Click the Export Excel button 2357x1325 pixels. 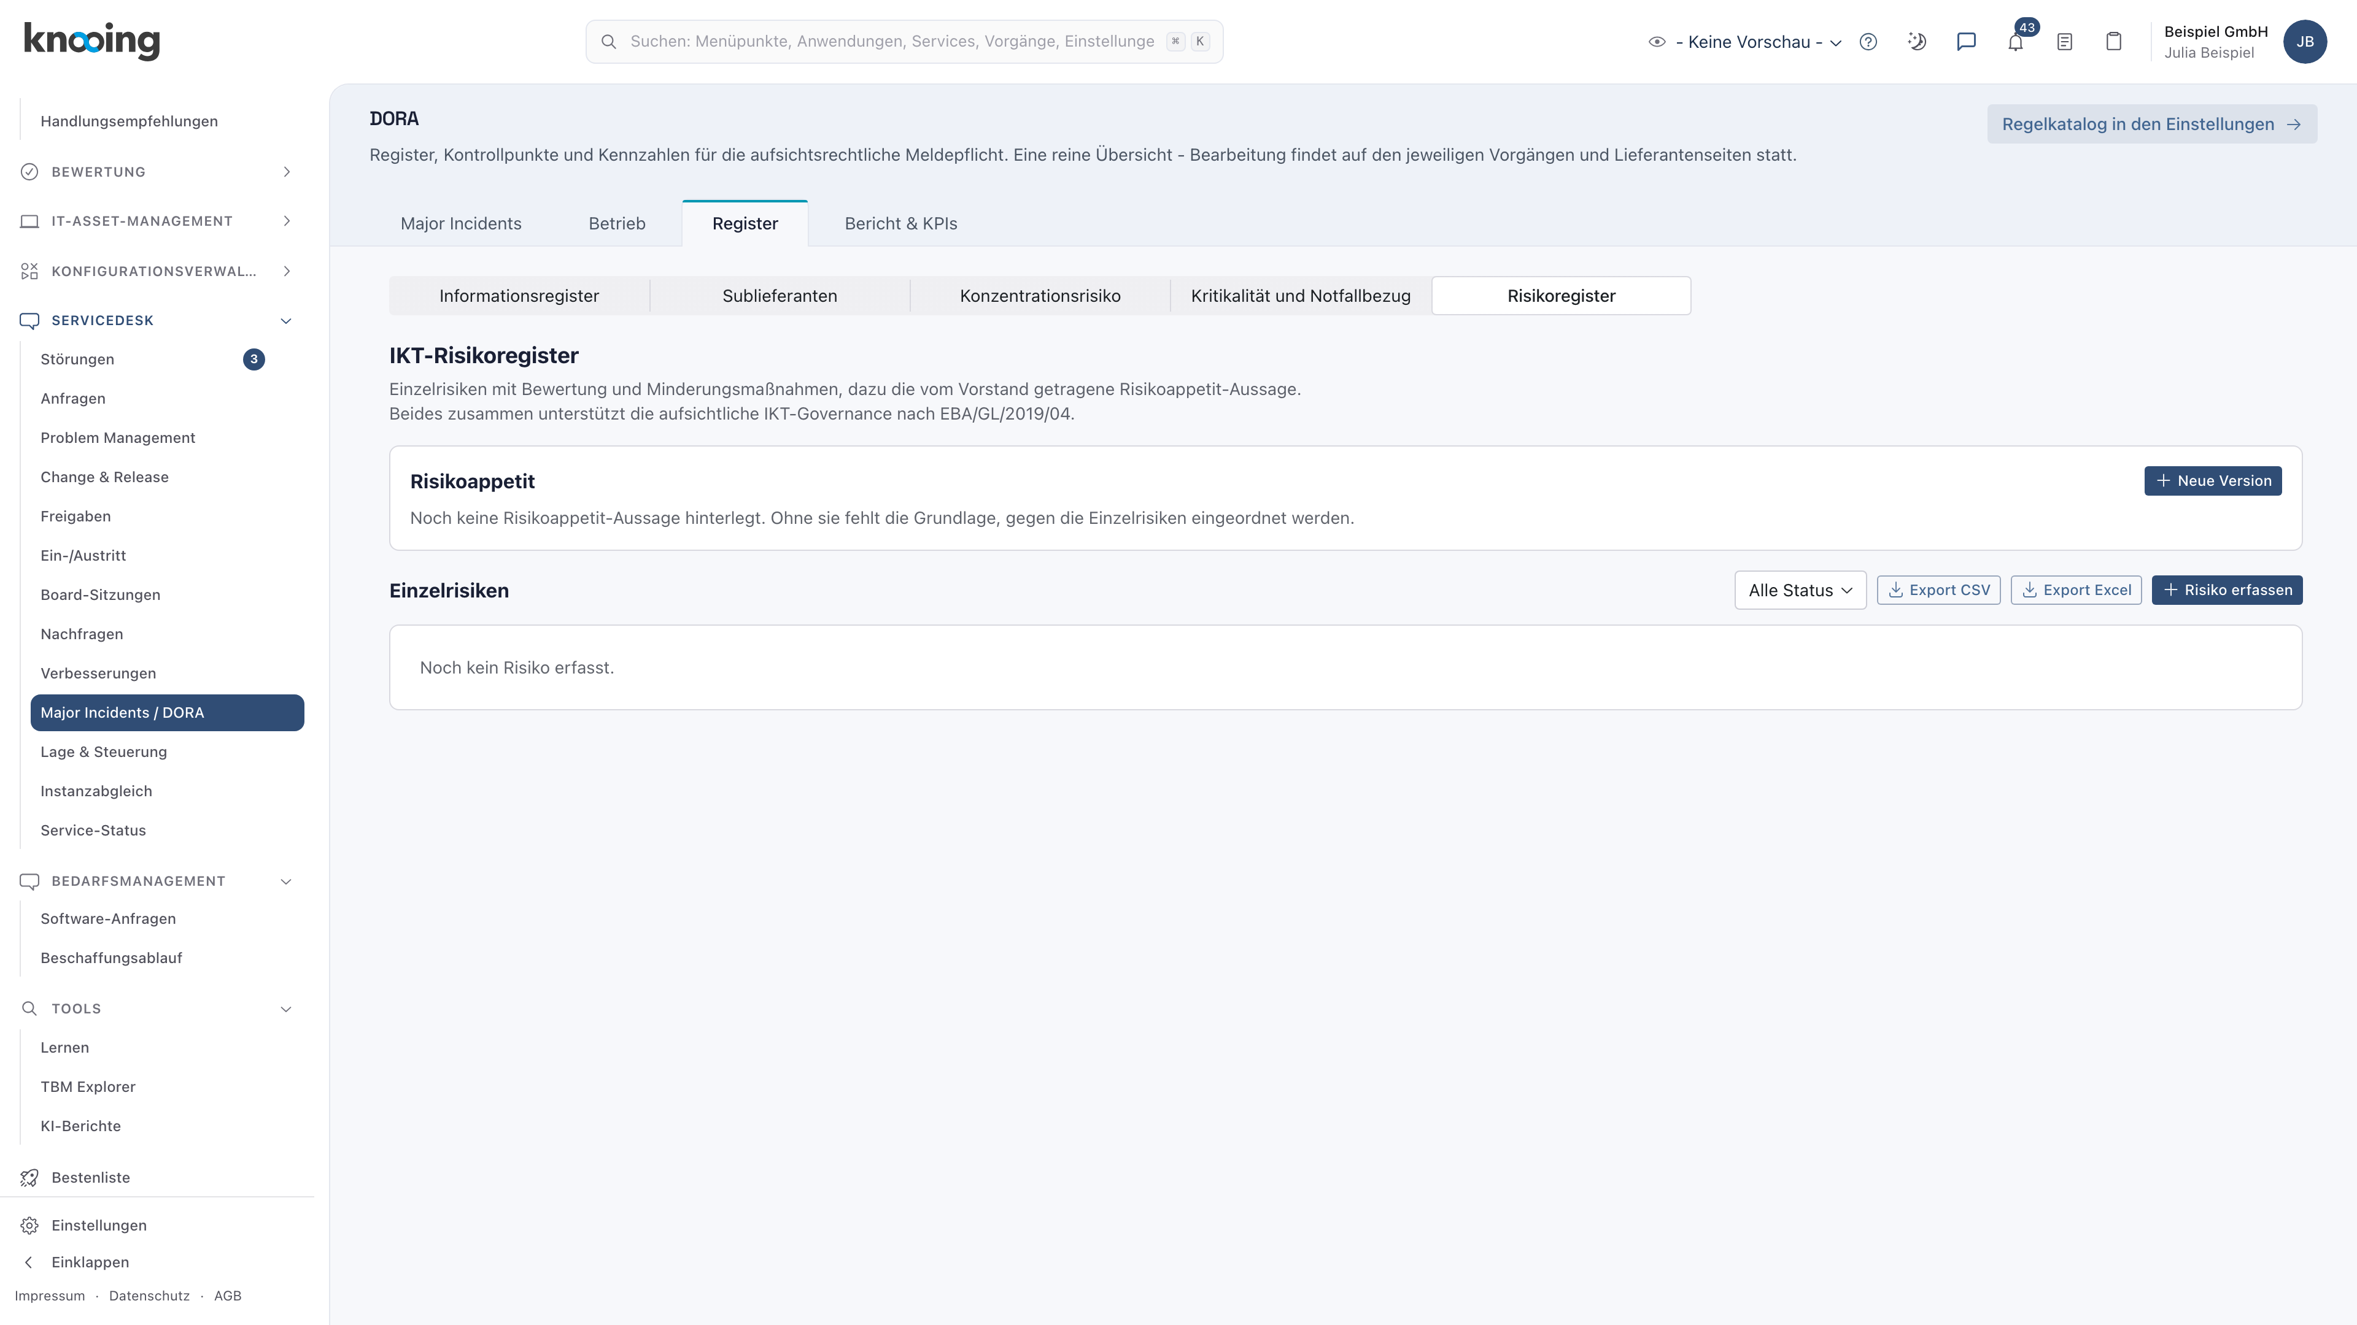coord(2076,591)
